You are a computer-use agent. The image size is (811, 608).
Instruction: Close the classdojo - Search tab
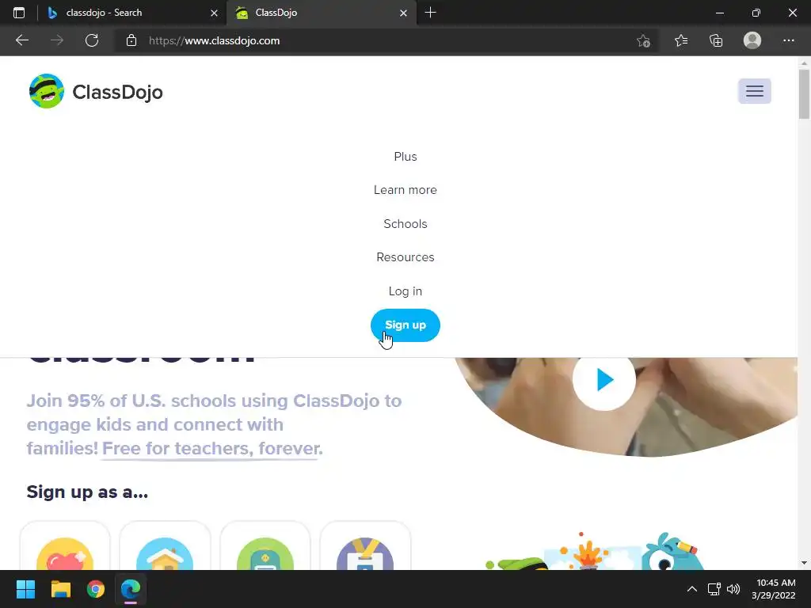214,13
